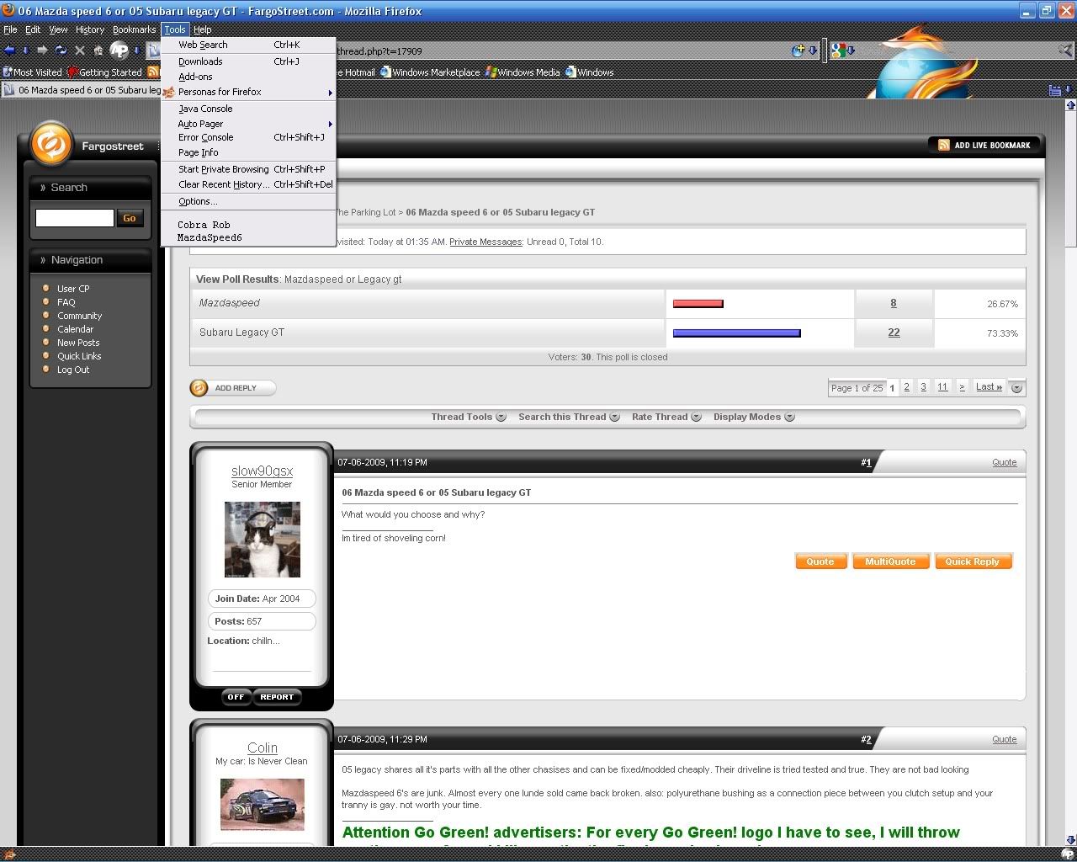Click the Google search engine icon
Image resolution: width=1077 pixels, height=862 pixels.
838,51
